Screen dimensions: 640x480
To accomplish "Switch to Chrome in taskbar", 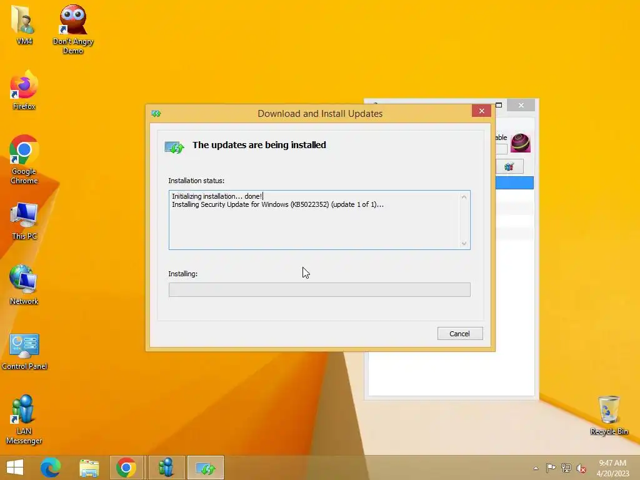I will (x=126, y=467).
